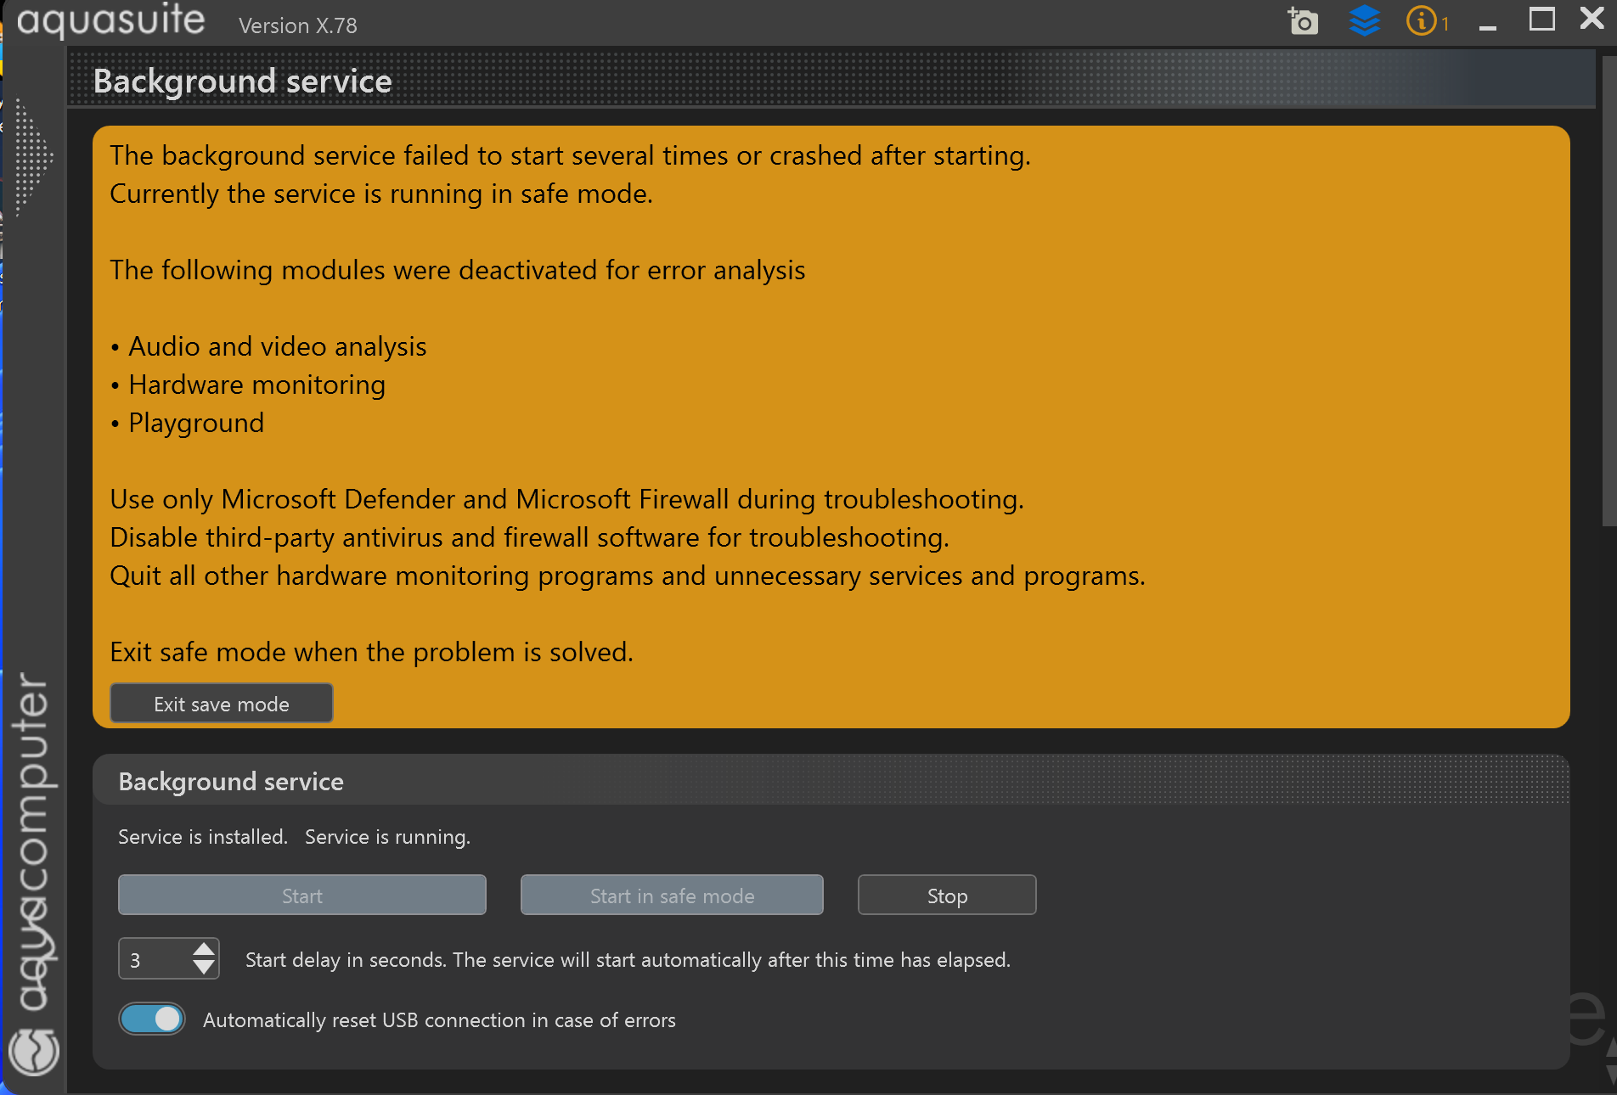
Task: Close the aquasuite window
Action: [x=1592, y=18]
